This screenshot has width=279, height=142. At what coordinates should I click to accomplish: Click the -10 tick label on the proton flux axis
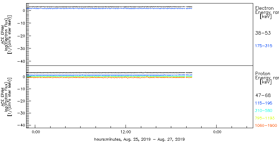tap(22, 89)
